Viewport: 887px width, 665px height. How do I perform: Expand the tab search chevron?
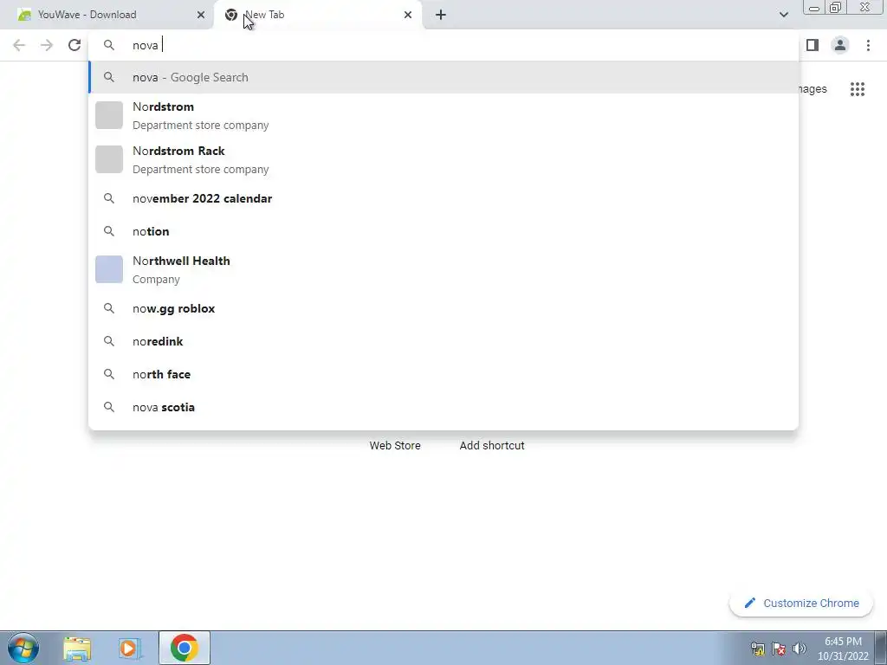[783, 15]
